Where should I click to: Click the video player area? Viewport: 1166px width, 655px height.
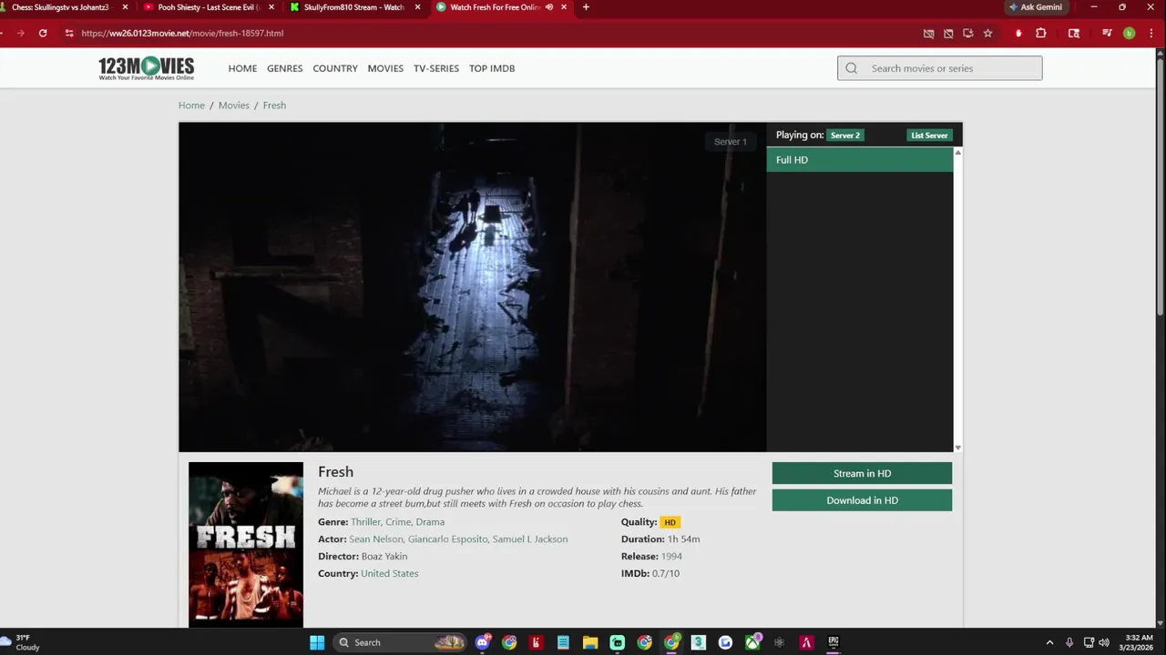(x=473, y=287)
